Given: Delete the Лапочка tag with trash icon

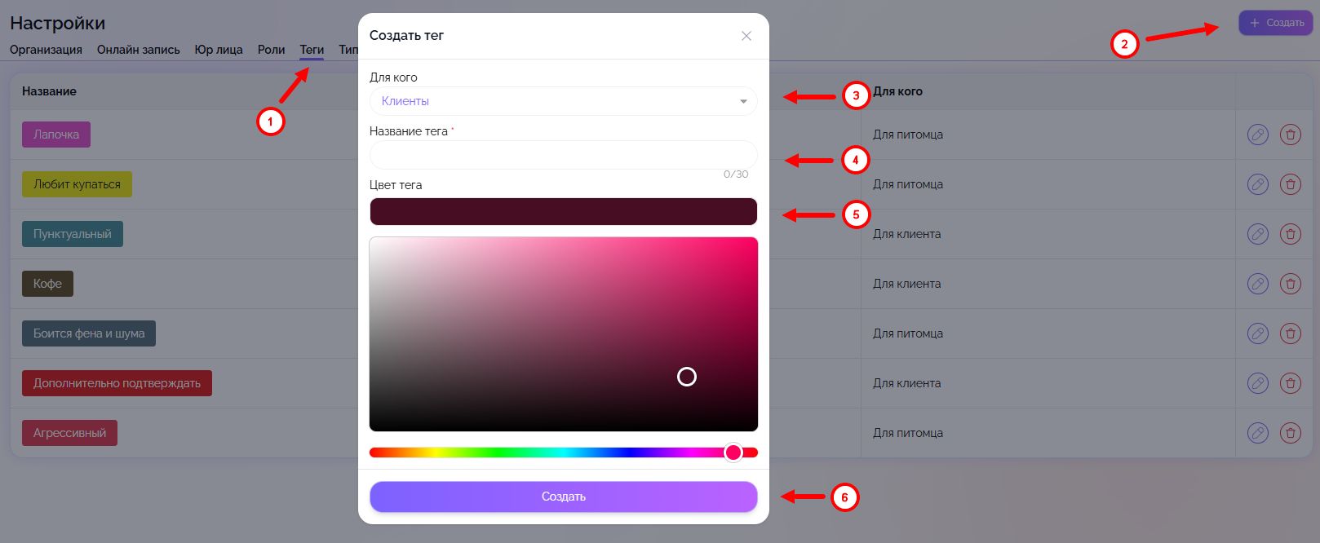Looking at the screenshot, I should 1291,135.
